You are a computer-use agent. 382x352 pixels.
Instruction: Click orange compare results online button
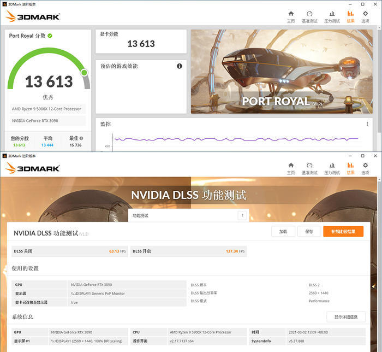point(343,232)
